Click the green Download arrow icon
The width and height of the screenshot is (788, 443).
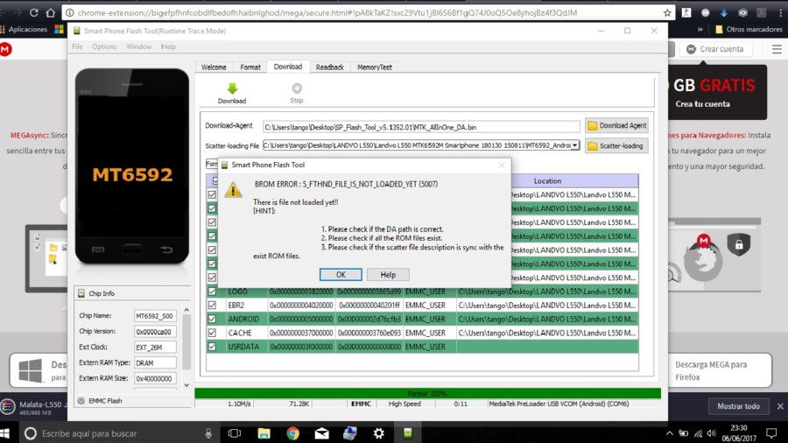[232, 89]
